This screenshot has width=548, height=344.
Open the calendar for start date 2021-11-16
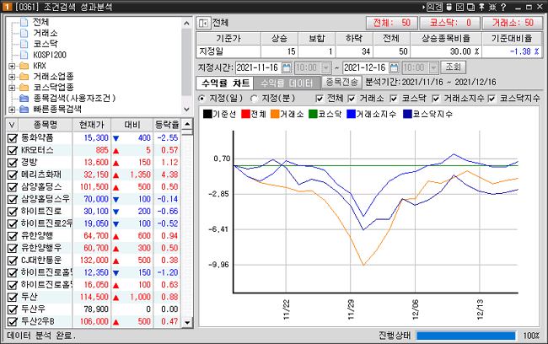287,67
